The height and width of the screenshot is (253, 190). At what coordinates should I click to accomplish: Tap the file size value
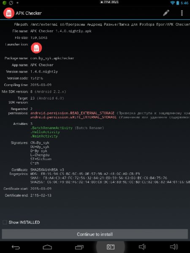tap(39, 38)
